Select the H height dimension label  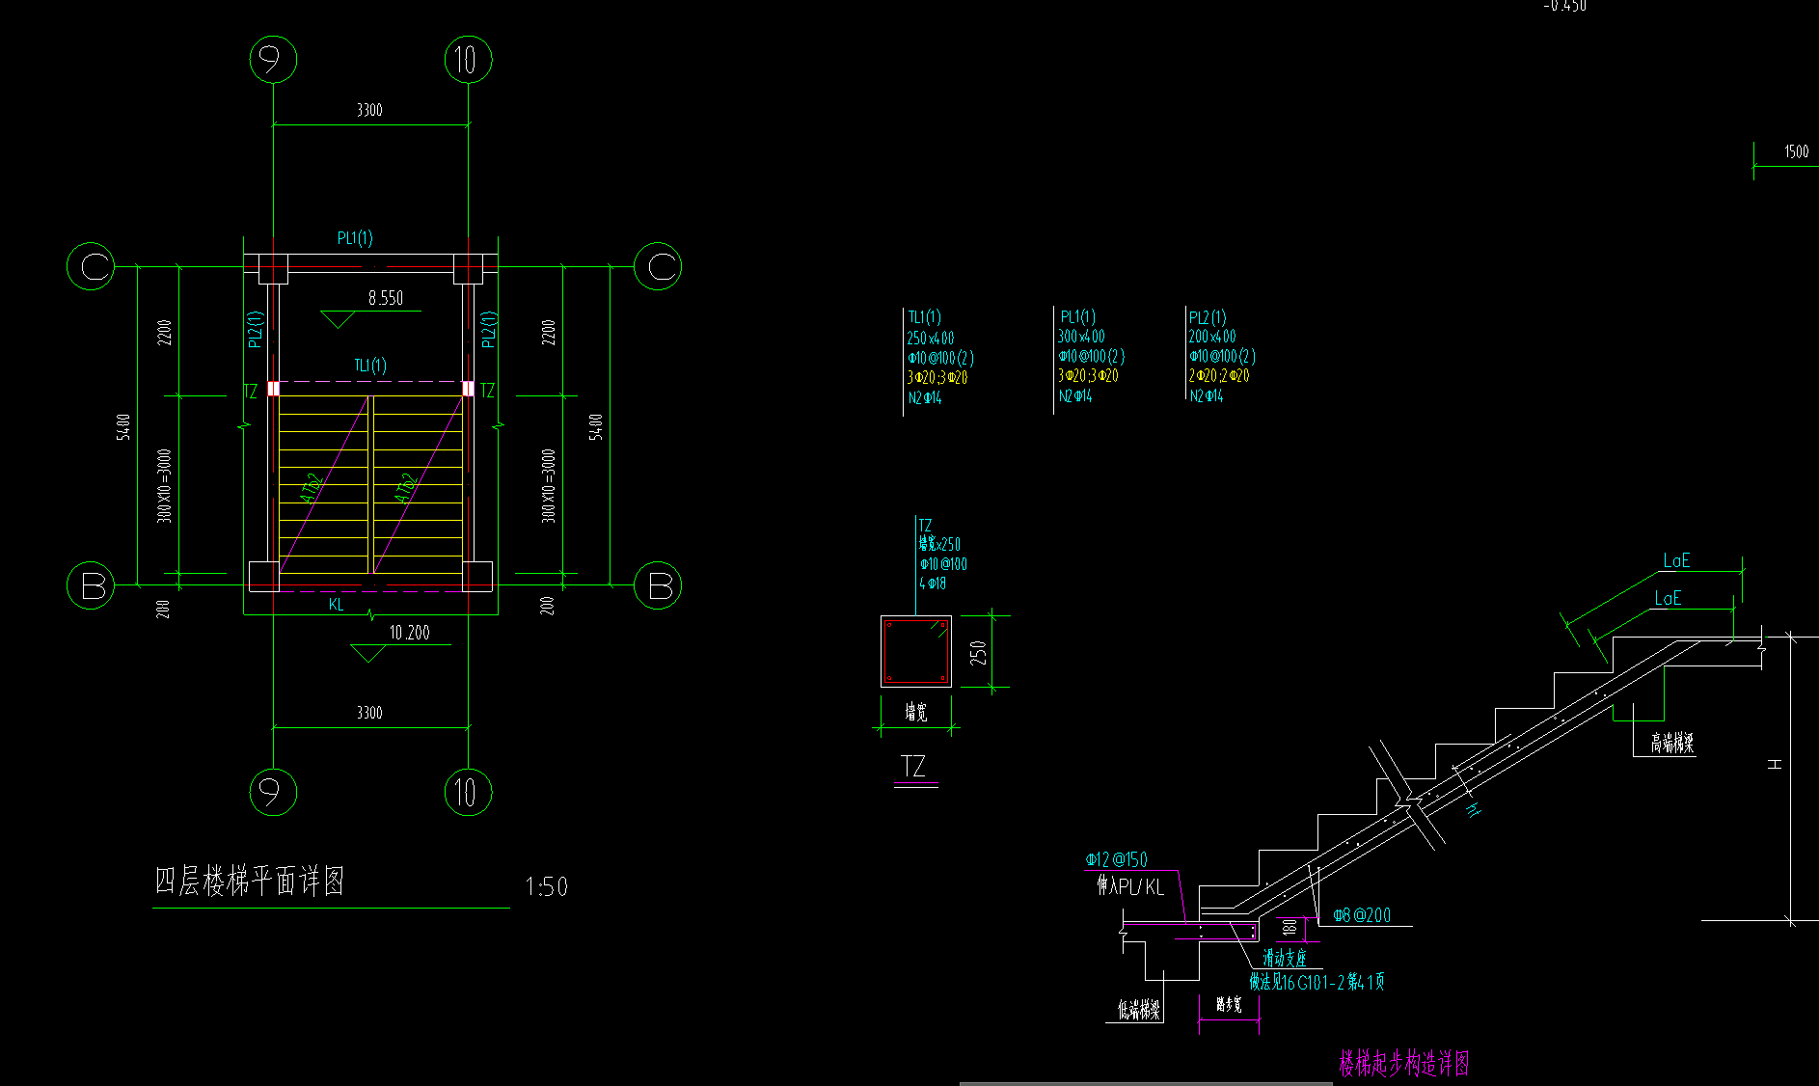click(1775, 765)
